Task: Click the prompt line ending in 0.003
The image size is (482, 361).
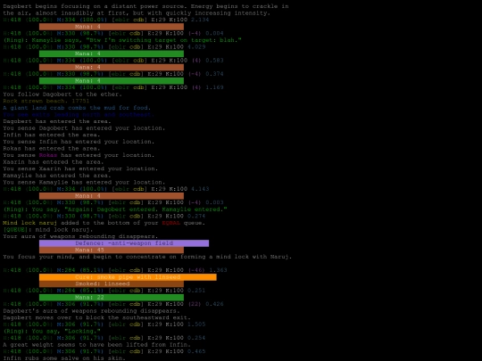Action: (x=113, y=202)
